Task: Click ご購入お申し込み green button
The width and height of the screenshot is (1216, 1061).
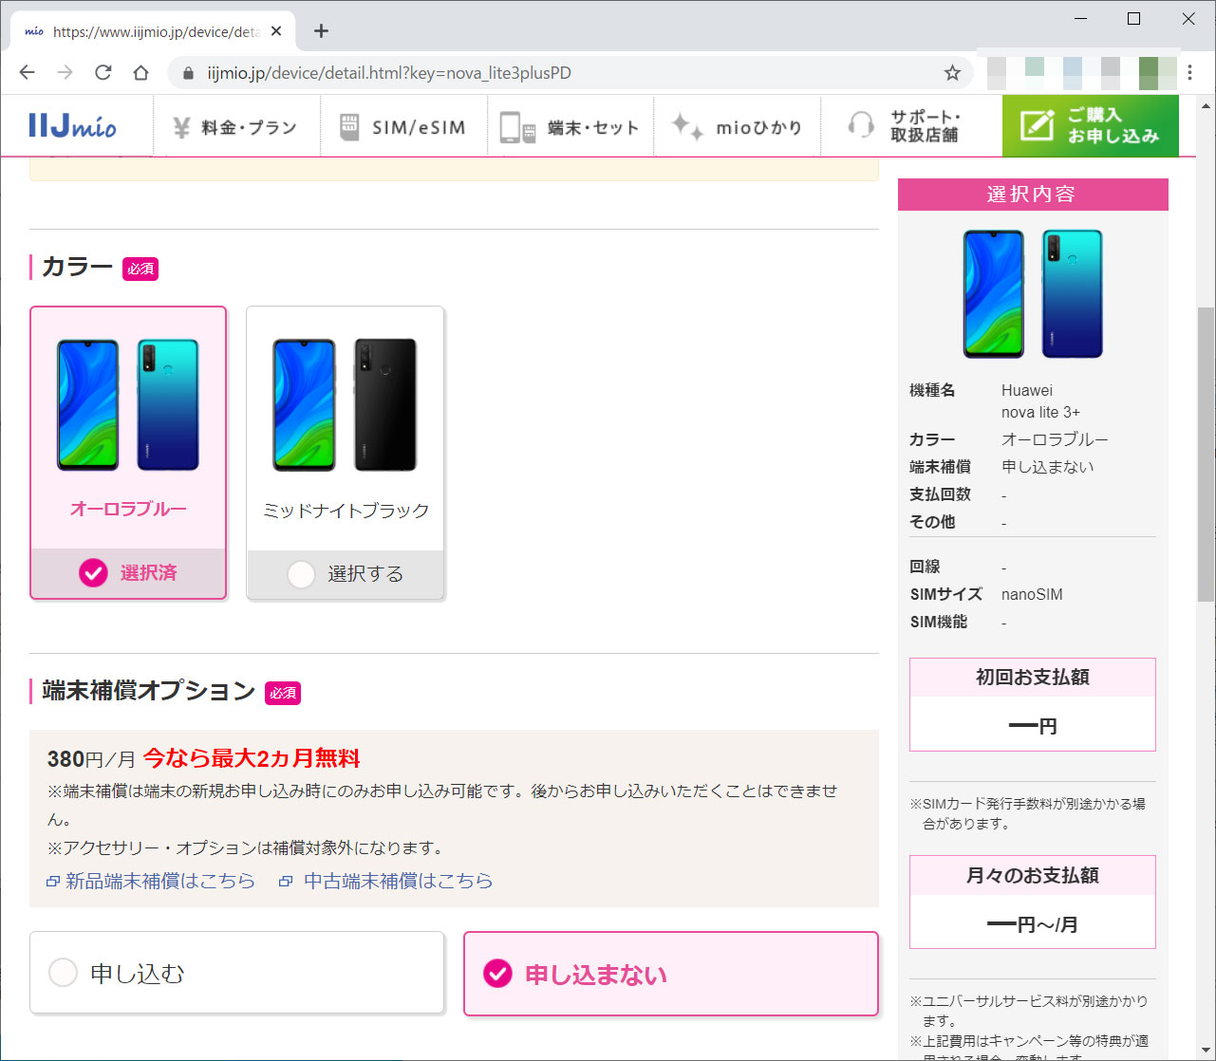Action: 1090,125
